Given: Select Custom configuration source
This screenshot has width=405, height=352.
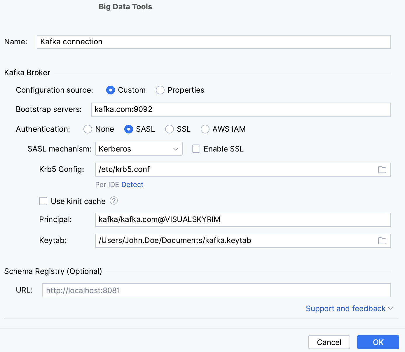Looking at the screenshot, I should coord(111,90).
